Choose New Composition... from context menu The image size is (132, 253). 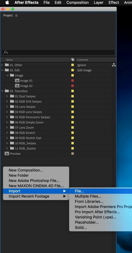click(x=36, y=170)
